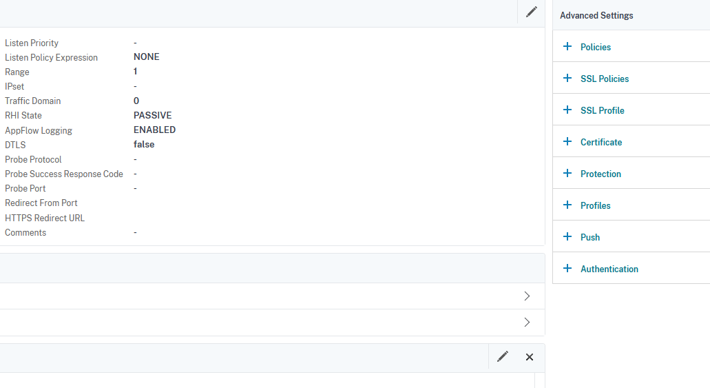
Task: Select the Certificate link text
Action: (601, 142)
